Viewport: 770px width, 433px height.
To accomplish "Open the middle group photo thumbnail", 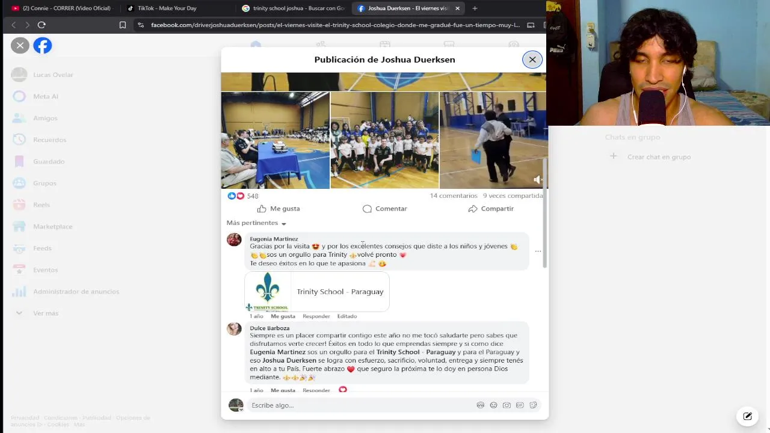I will pos(384,140).
